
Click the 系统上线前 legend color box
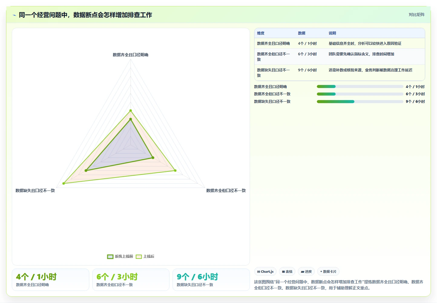pyautogui.click(x=110, y=257)
